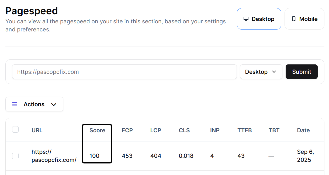This screenshot has height=175, width=329.
Task: Click the desktop monitor icon
Action: tap(246, 19)
